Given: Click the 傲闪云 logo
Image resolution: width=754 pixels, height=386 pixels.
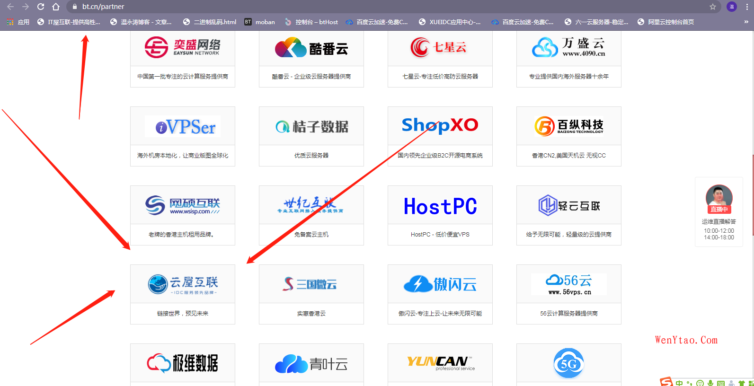Looking at the screenshot, I should click(x=440, y=284).
